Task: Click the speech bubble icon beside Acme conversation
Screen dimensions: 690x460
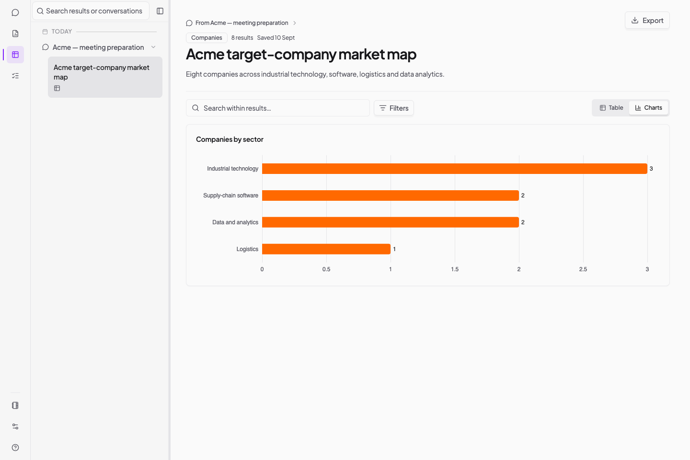Action: click(46, 47)
